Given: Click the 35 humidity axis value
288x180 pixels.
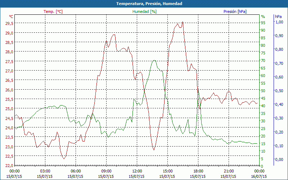Looking at the screenshot, I should 263,113.
